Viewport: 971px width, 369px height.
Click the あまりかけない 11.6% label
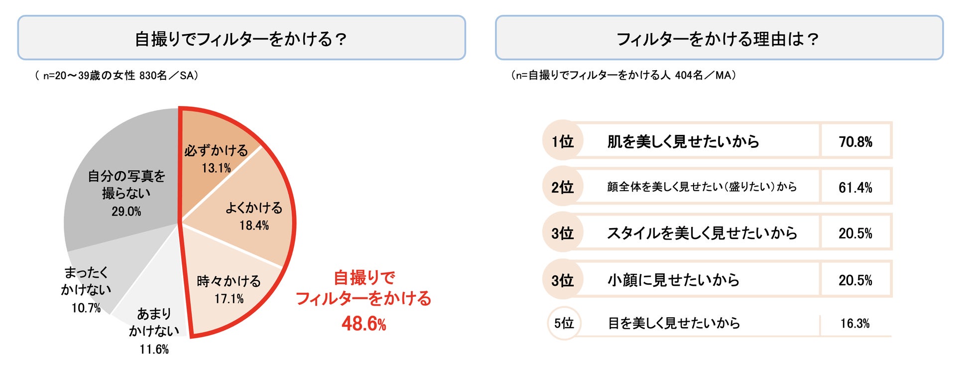(154, 331)
